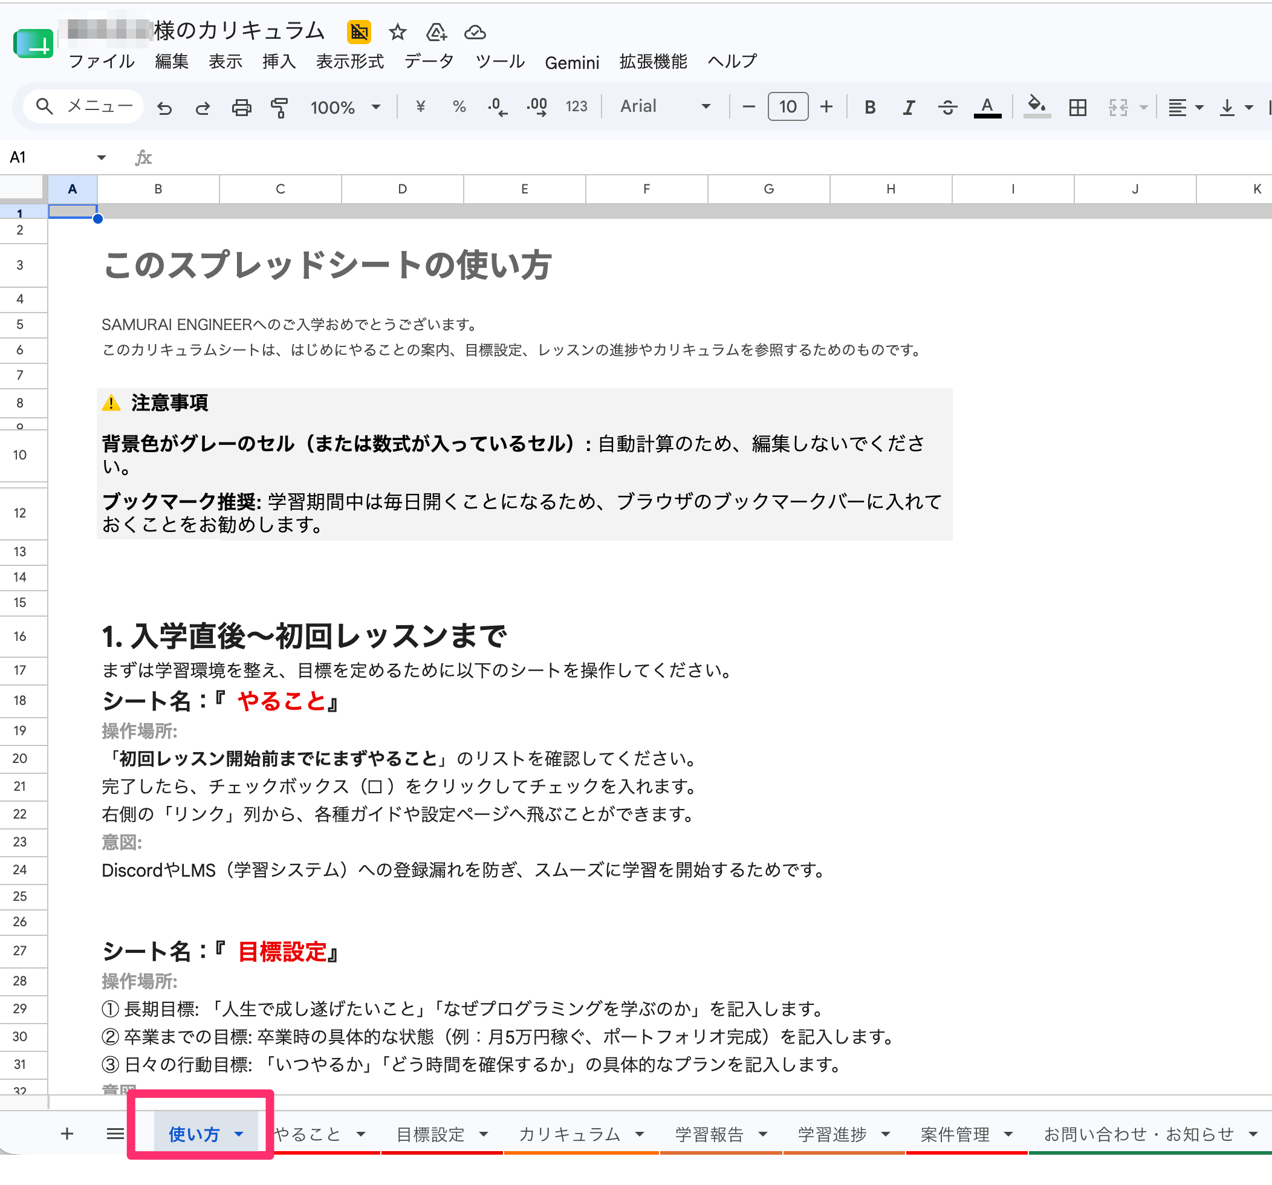Open the merge cells dropdown arrow

coord(1143,108)
